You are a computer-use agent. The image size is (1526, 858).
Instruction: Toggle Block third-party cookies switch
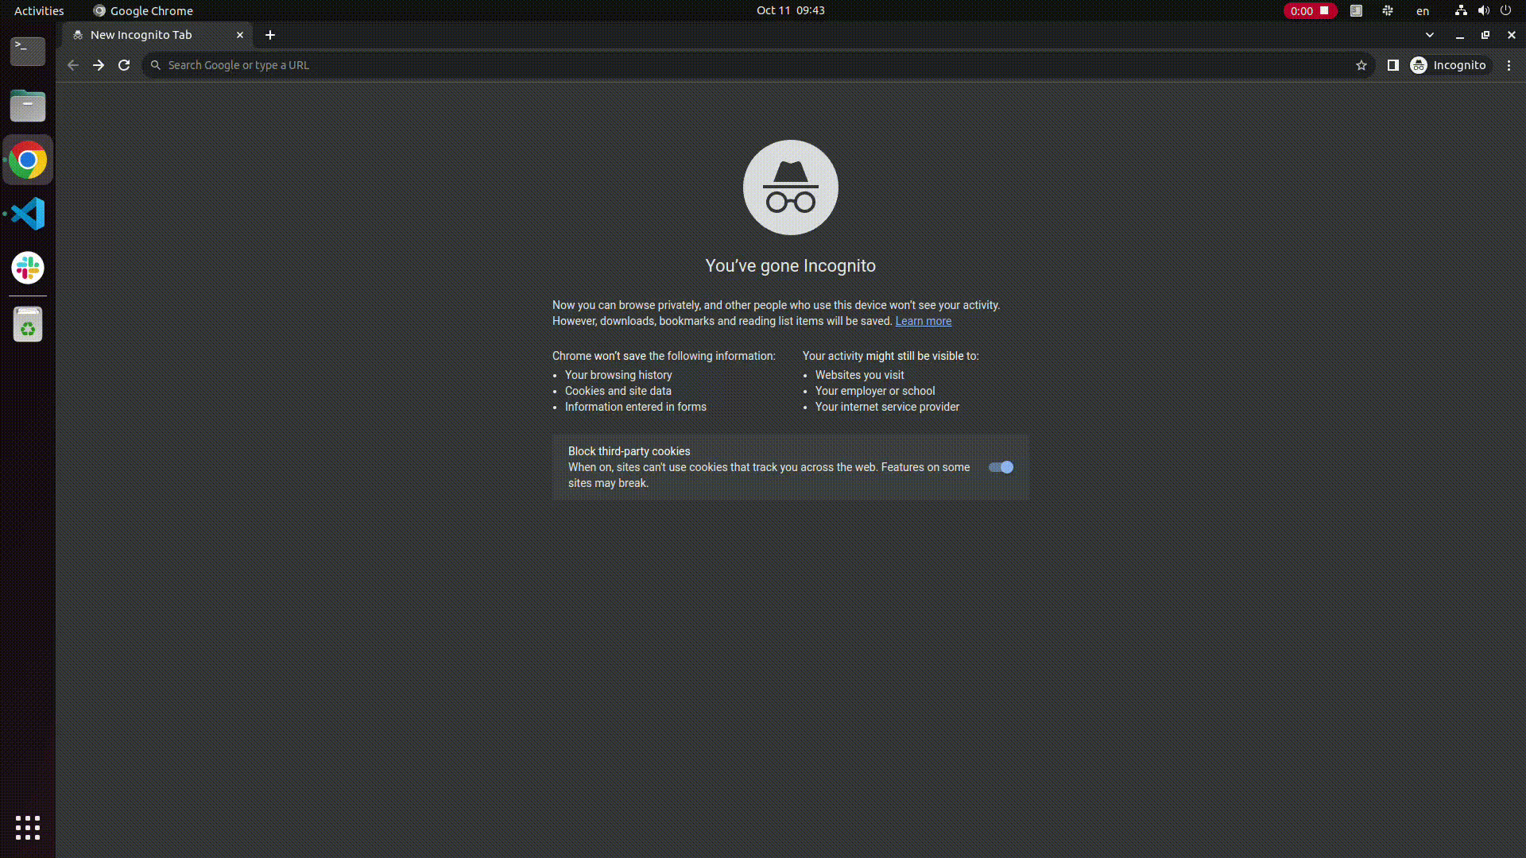1001,467
